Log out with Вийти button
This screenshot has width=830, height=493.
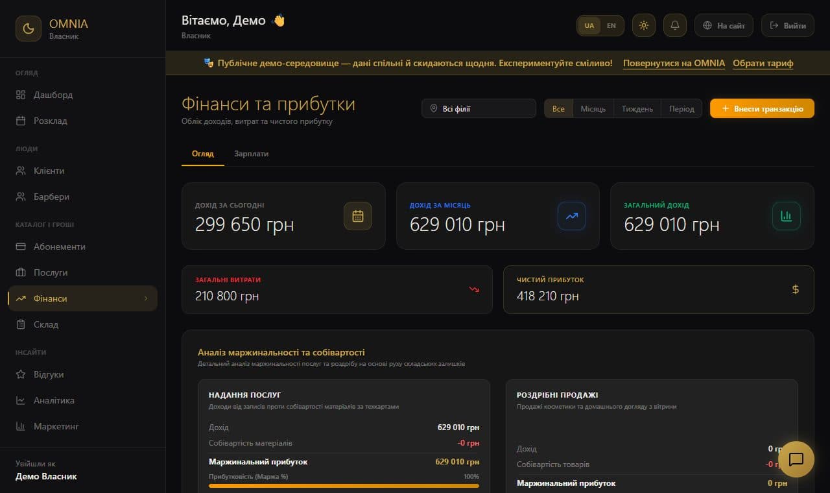(787, 25)
